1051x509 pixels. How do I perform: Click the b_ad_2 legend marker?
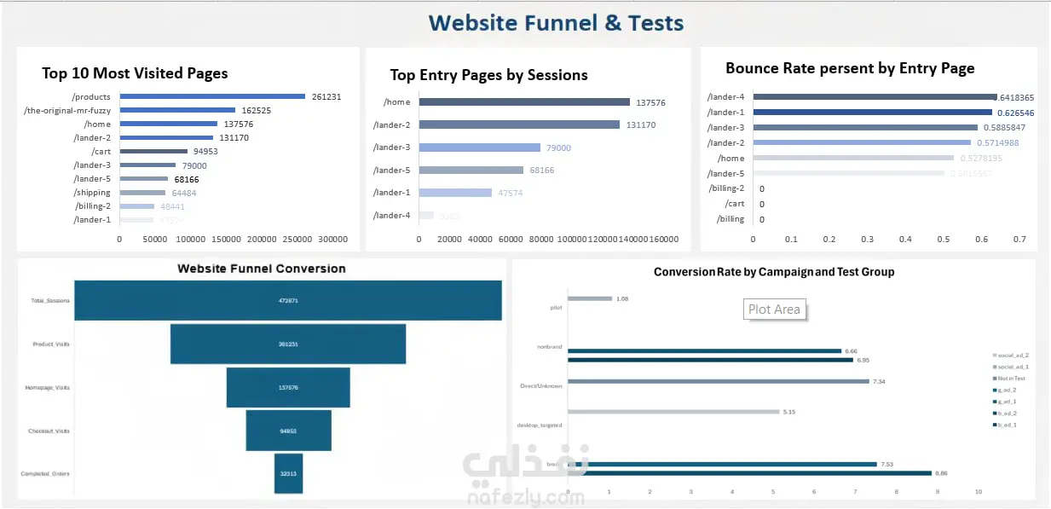(995, 414)
